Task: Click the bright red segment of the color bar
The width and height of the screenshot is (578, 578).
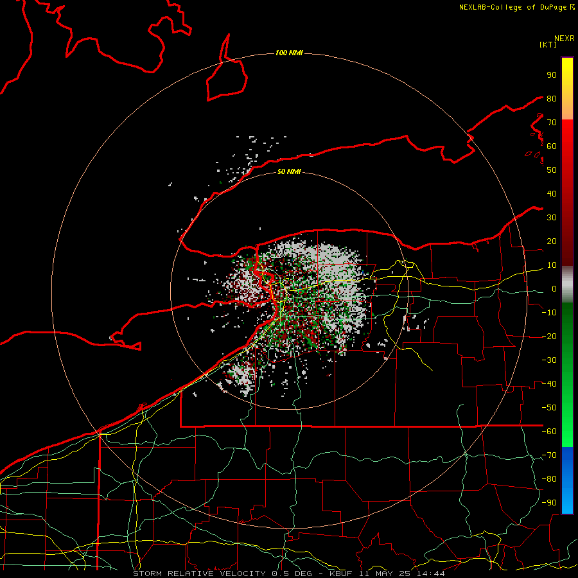Action: pyautogui.click(x=567, y=193)
